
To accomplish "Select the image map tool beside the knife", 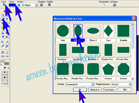I will [7, 46].
